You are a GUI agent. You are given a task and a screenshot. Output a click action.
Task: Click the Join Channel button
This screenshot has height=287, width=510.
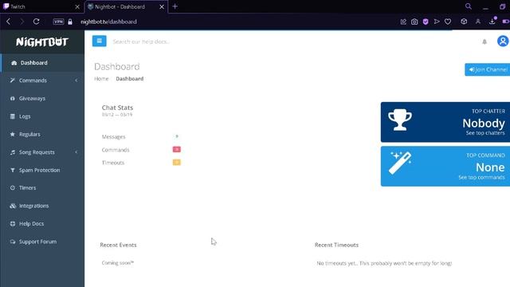pyautogui.click(x=487, y=69)
